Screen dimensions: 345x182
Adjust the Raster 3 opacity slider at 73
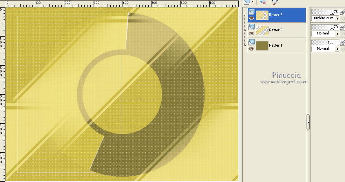(x=325, y=12)
